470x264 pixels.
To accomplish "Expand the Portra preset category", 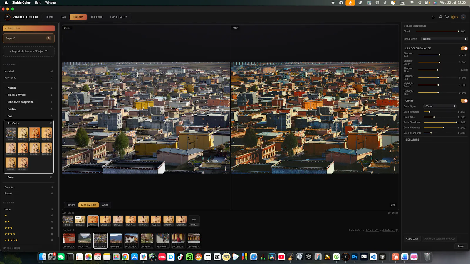I will point(28,109).
